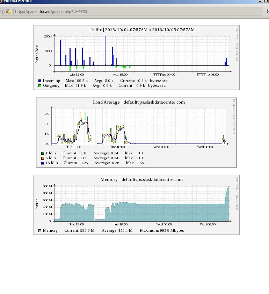Click Incoming 'Current: 0.3 k' value
Viewport: 269px width, 294px height.
click(x=133, y=80)
